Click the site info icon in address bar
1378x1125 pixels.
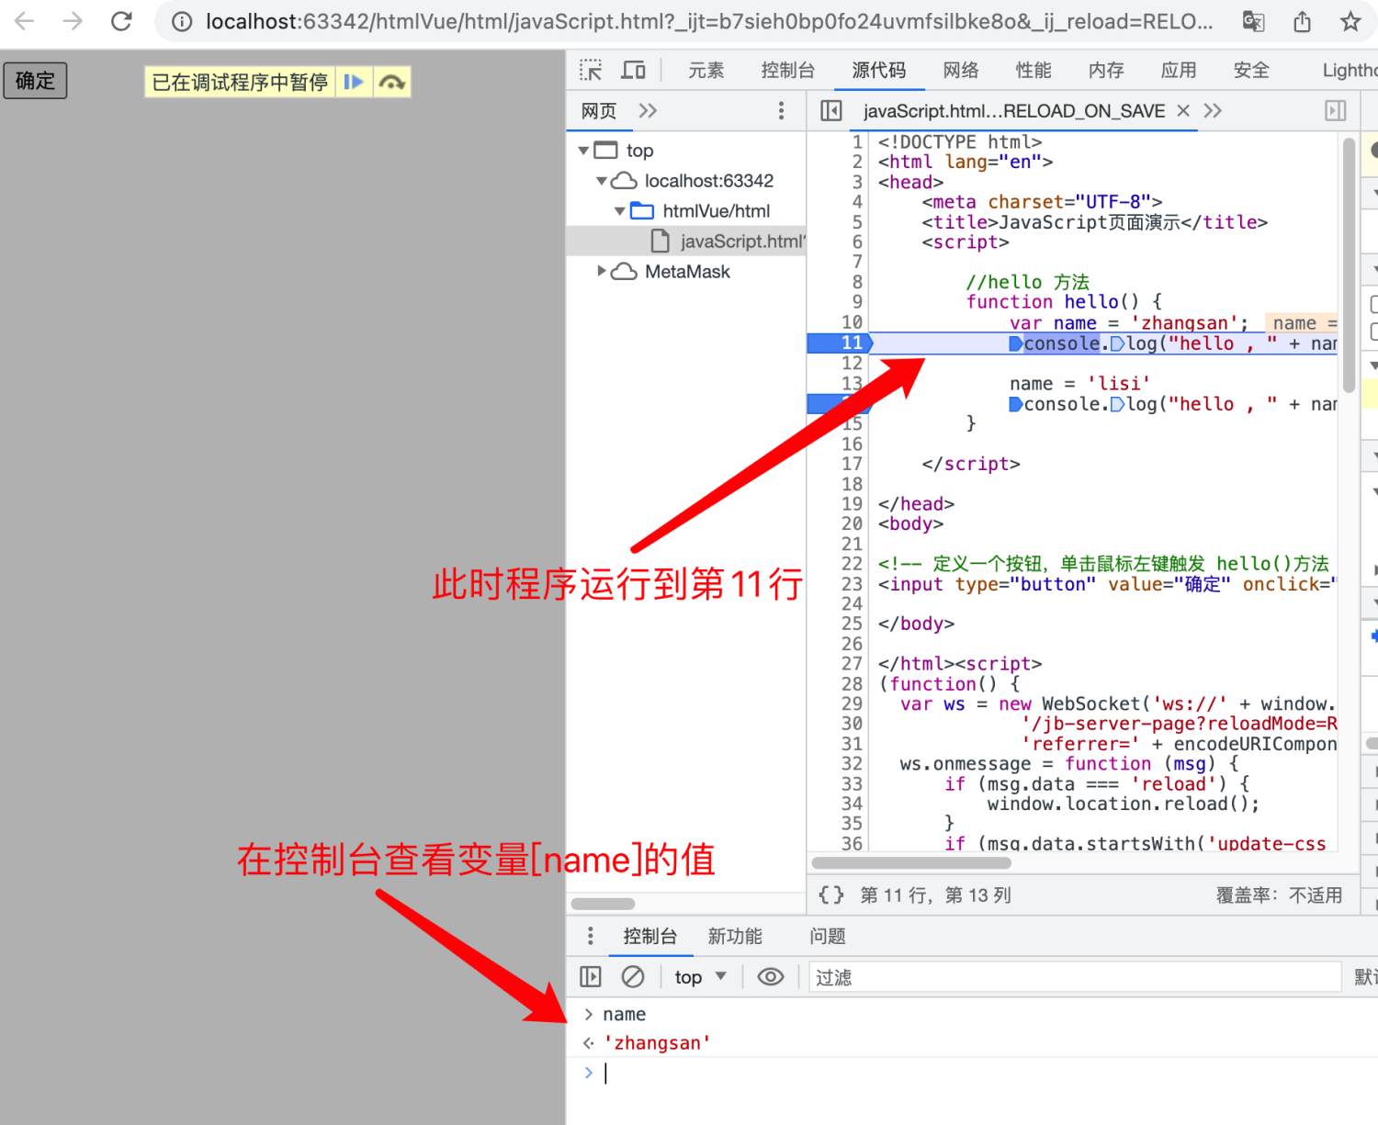[x=182, y=21]
